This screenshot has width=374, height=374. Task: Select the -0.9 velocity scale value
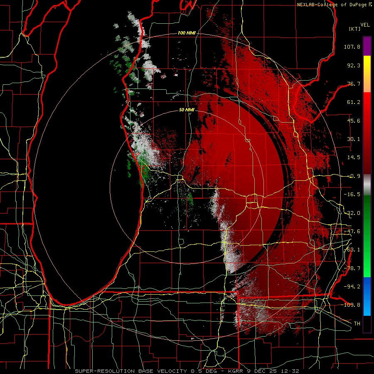pos(354,176)
